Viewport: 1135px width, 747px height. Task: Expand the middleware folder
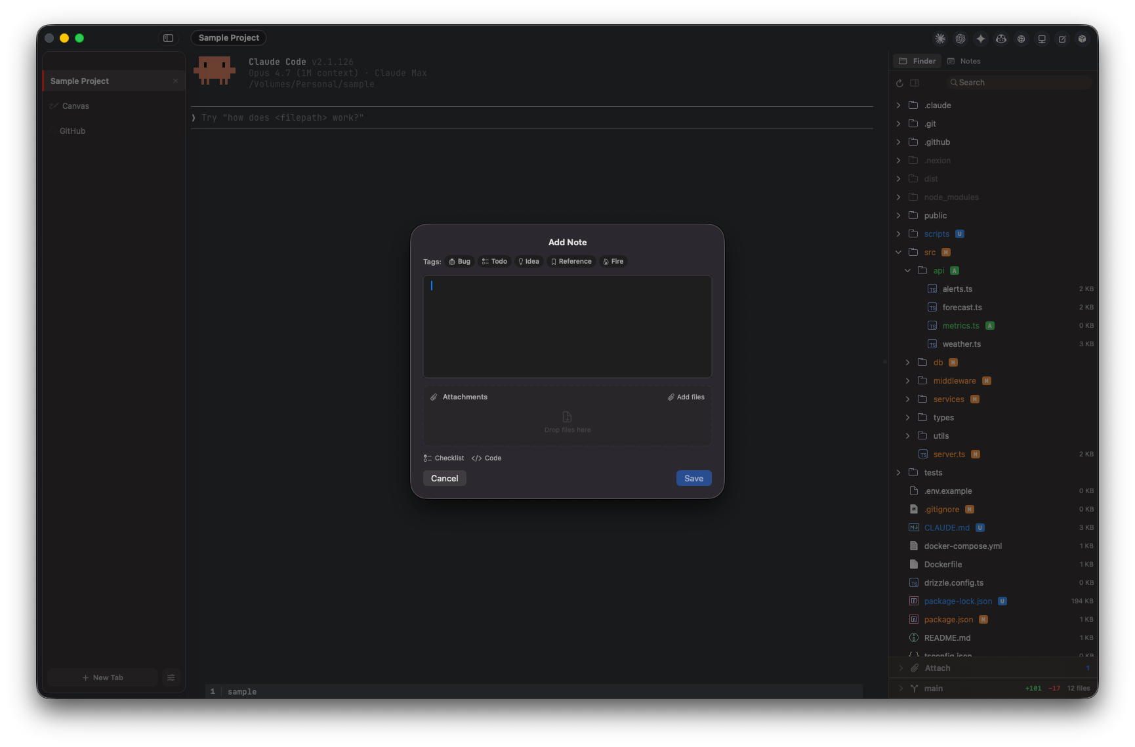point(907,380)
